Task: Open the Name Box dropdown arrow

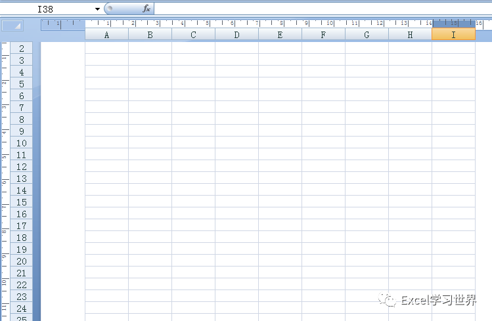Action: pos(97,9)
